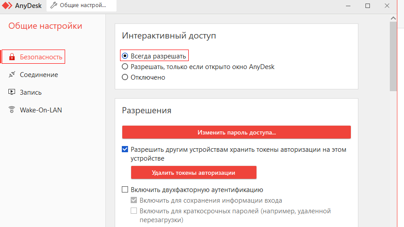Click the vertical scrollbar thumb
Viewport: 404px width, 227px height.
point(393,55)
